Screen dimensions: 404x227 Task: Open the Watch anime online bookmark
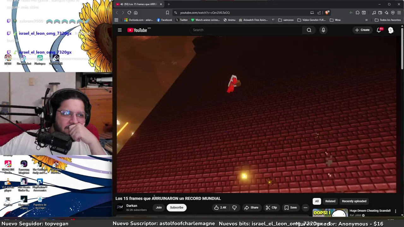tap(205, 20)
